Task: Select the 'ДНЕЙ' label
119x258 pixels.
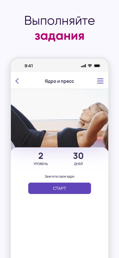Action: pyautogui.click(x=78, y=164)
